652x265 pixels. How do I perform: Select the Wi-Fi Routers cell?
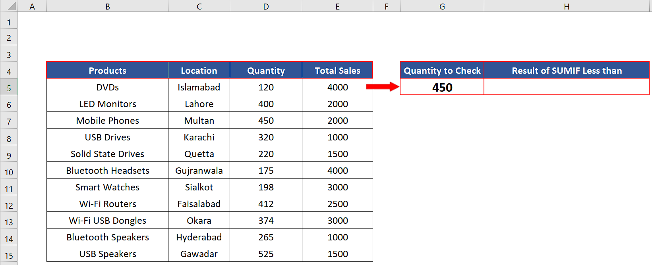point(108,204)
